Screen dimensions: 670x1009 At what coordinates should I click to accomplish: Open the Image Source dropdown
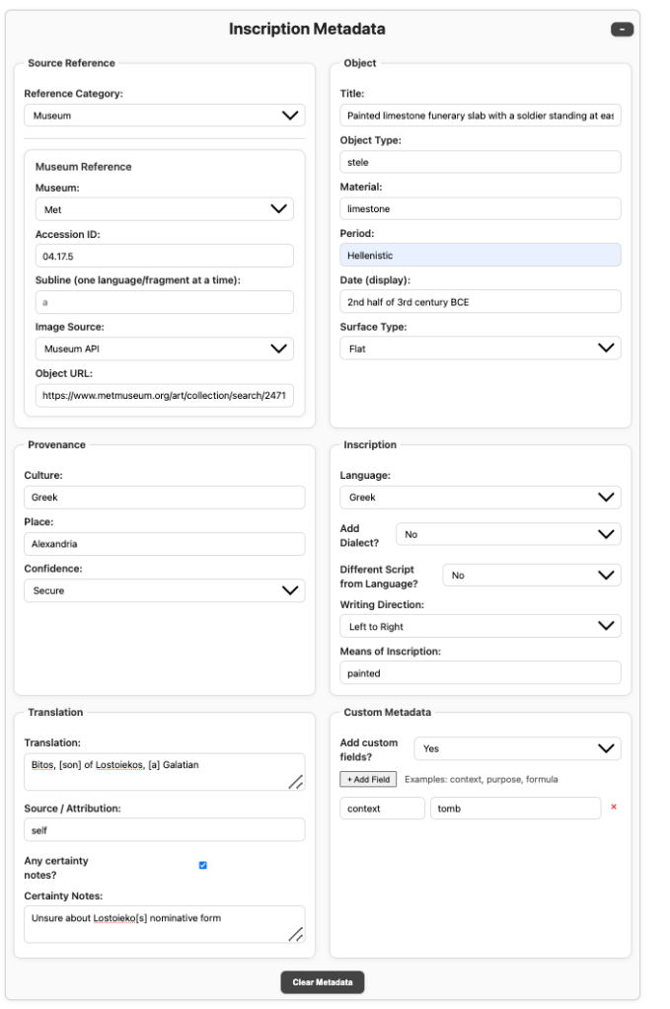click(x=165, y=349)
